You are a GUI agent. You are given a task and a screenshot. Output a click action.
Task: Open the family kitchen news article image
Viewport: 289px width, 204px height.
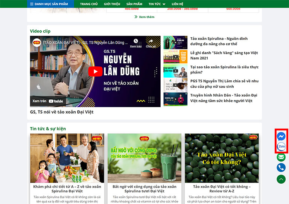coord(67,158)
